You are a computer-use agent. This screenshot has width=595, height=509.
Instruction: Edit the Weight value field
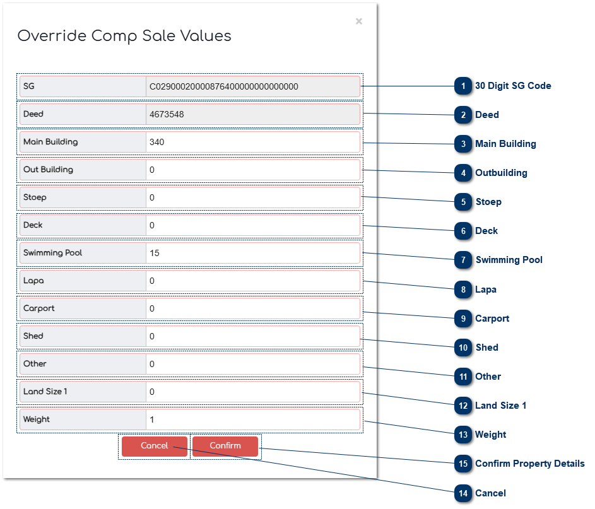[x=253, y=419]
